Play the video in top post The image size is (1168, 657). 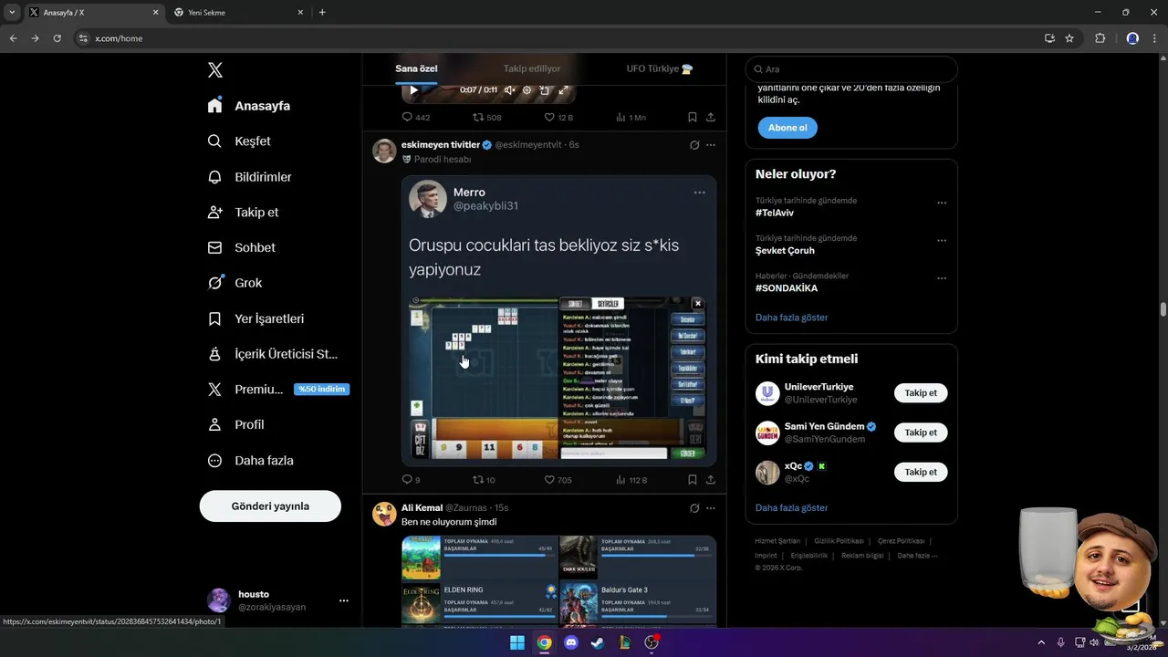413,90
